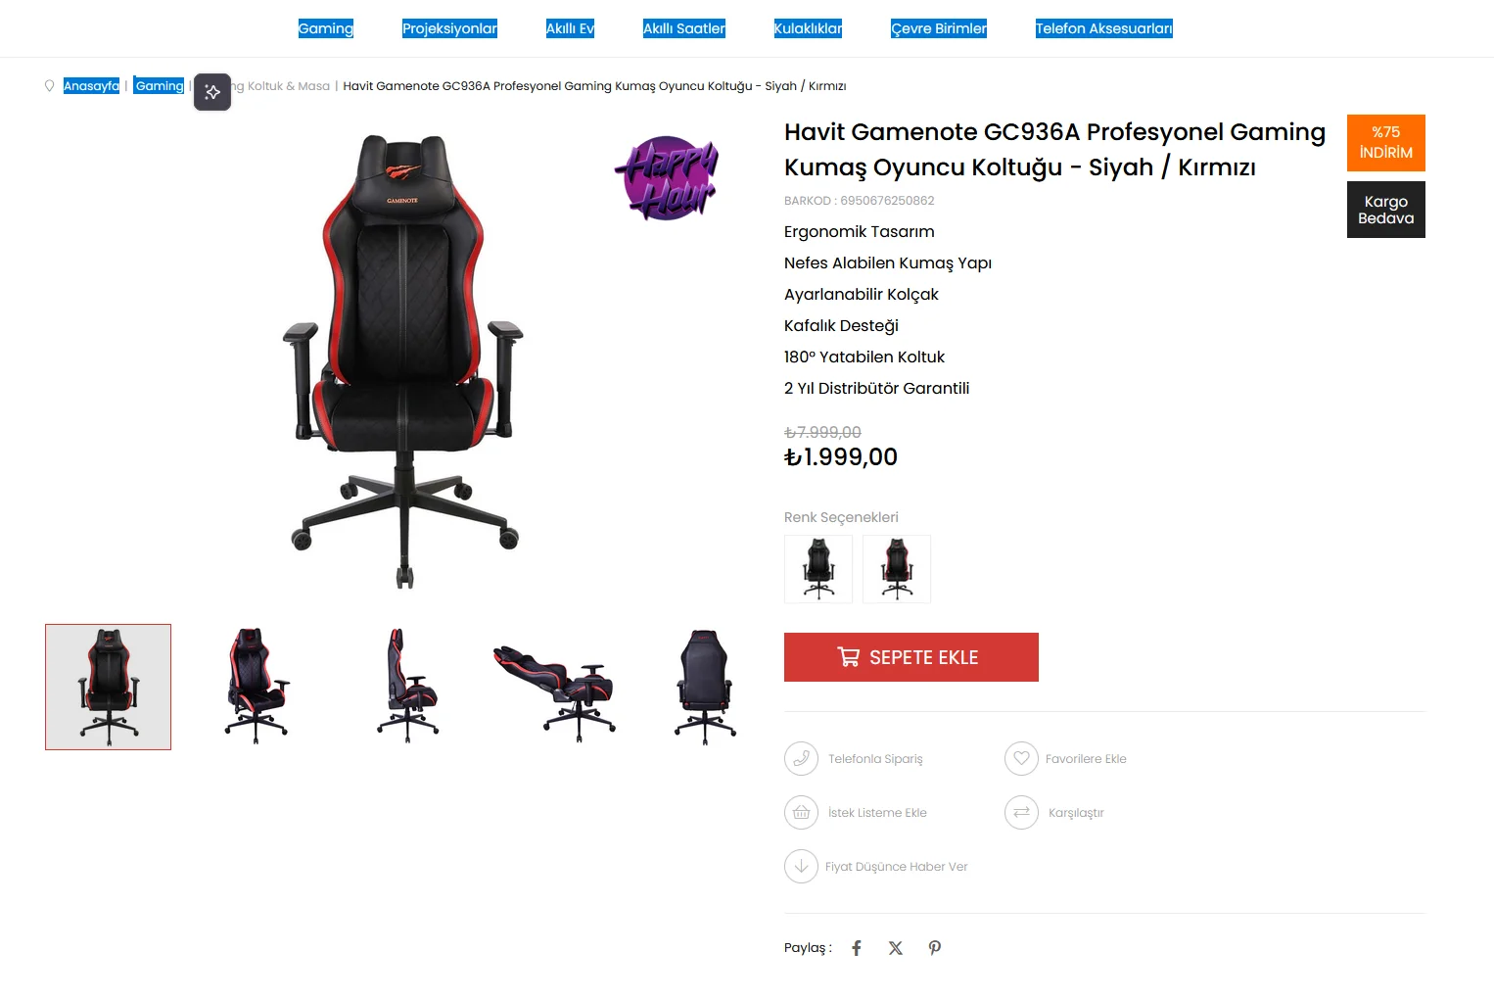Click the Fiyat Düşünce Haber Ver arrow icon
The width and height of the screenshot is (1494, 1000).
[801, 866]
